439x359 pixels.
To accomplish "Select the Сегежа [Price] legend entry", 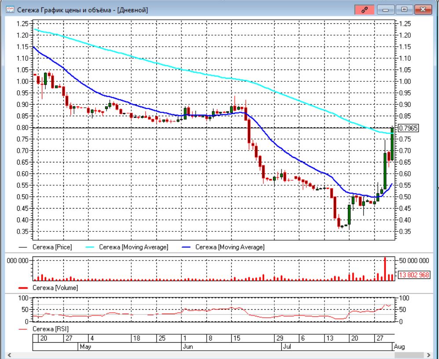I will 45,247.
